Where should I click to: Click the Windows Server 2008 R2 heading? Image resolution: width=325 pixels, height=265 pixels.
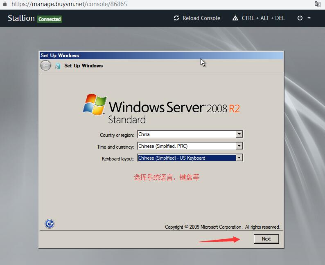tap(174, 107)
